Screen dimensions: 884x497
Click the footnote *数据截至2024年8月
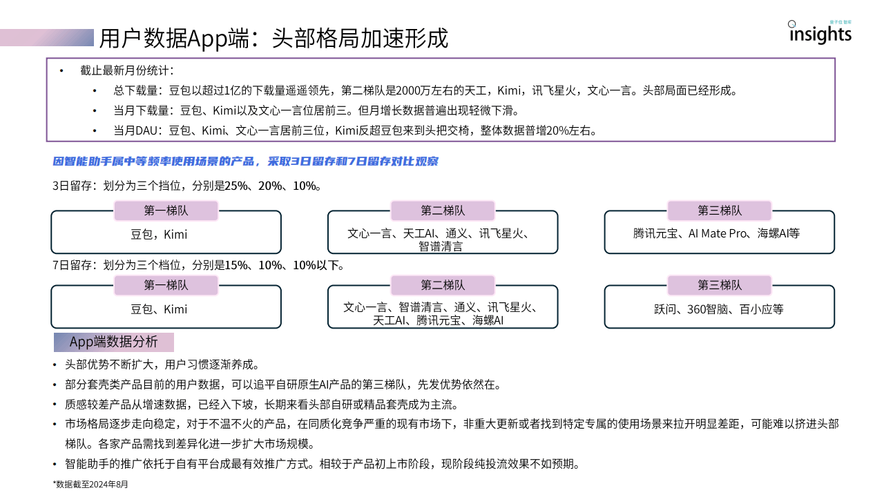[90, 485]
